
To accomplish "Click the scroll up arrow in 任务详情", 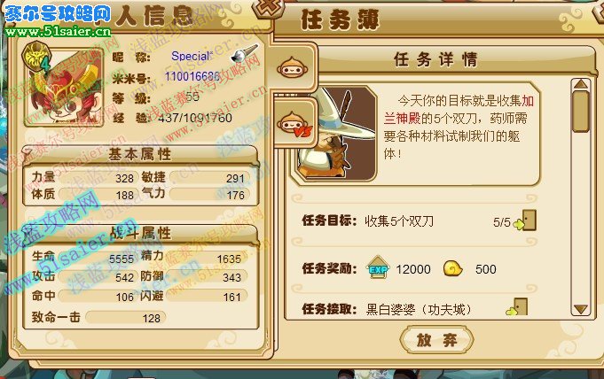I will point(581,84).
